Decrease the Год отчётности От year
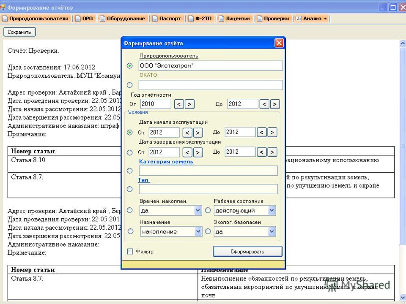 click(179, 104)
